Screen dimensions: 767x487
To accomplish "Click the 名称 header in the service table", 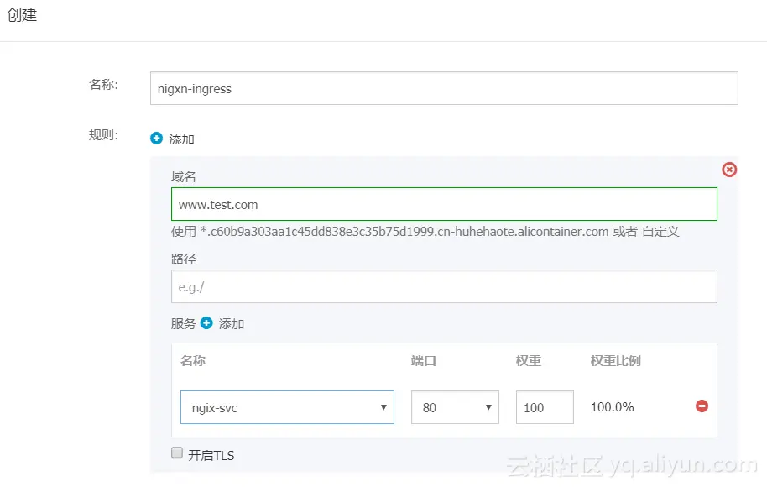I will [x=193, y=361].
